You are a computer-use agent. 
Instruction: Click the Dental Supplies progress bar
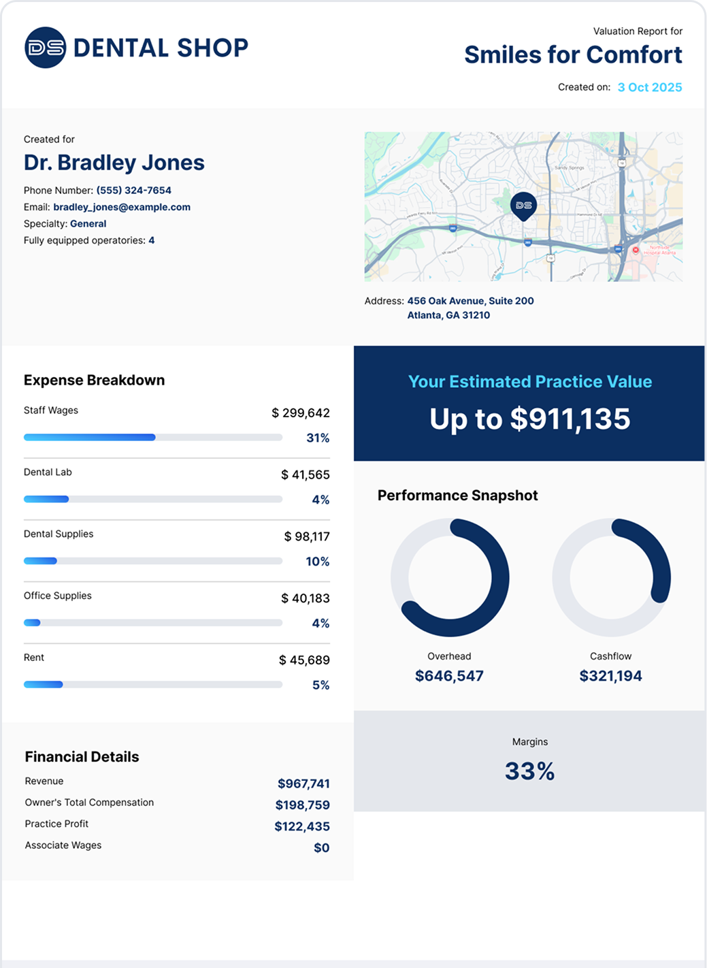click(153, 560)
